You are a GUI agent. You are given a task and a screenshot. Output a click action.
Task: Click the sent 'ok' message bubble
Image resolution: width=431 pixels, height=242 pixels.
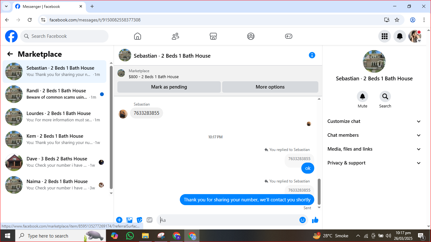tap(308, 168)
